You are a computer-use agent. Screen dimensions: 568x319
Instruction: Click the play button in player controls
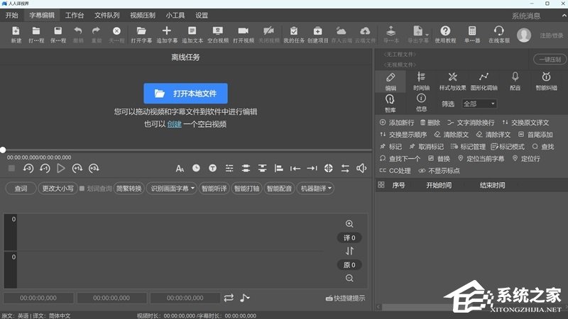click(x=61, y=168)
